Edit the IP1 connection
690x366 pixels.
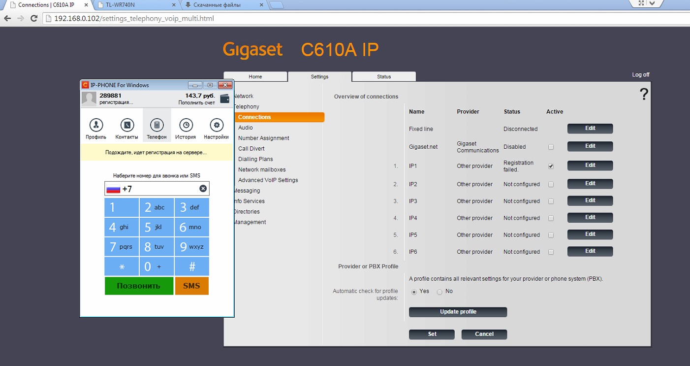590,166
